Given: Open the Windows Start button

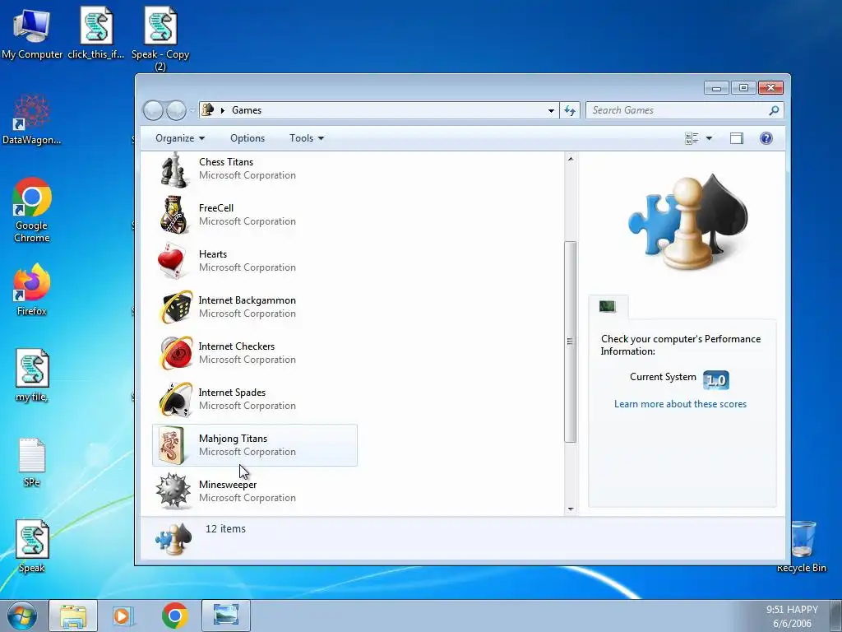Looking at the screenshot, I should point(22,616).
